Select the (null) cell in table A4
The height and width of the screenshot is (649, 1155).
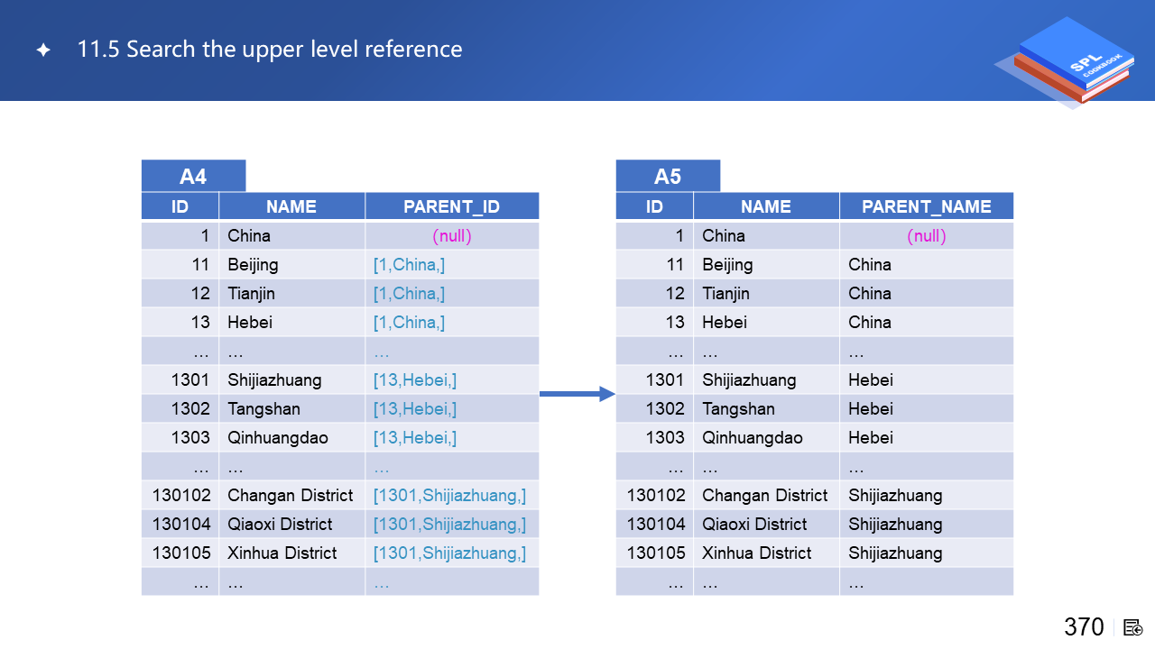pos(452,236)
